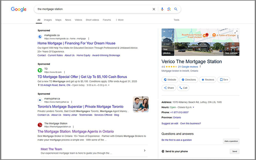This screenshot has width=256, height=160.
Task: Click the mannyjohar.ca favicon
Action: 40,100
